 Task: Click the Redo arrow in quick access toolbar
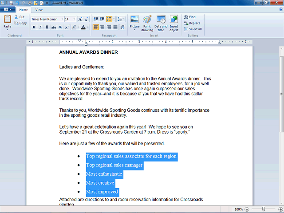(24, 3)
